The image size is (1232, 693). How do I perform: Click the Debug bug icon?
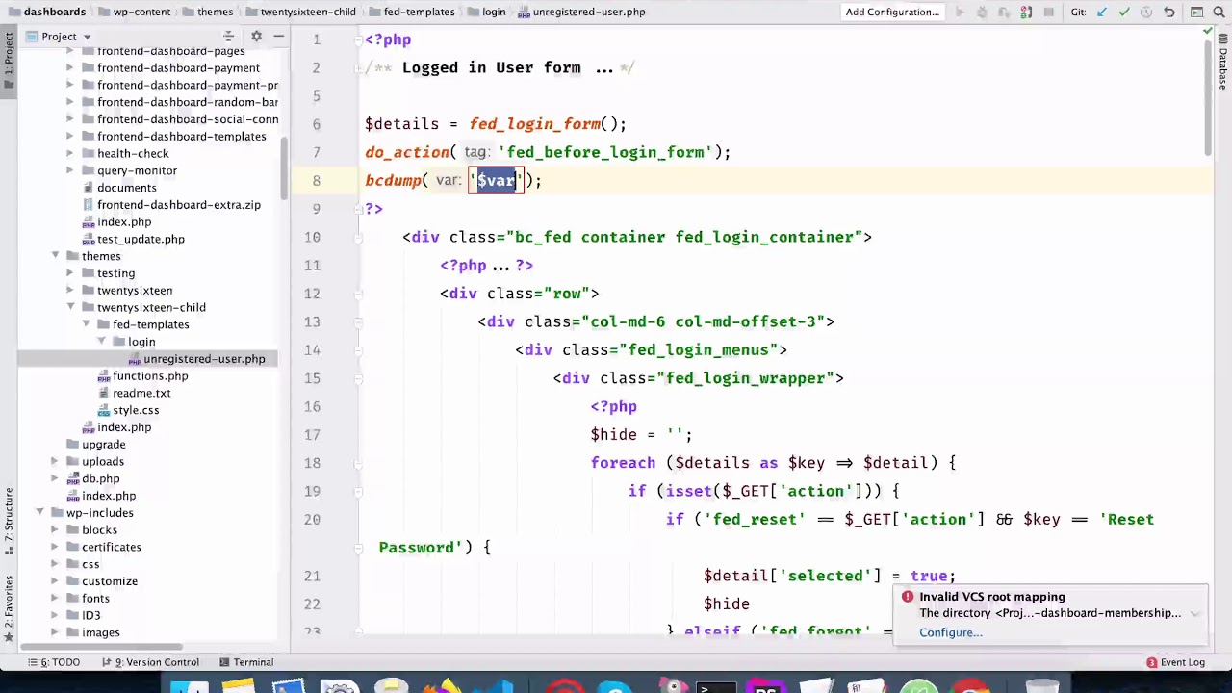click(x=982, y=12)
